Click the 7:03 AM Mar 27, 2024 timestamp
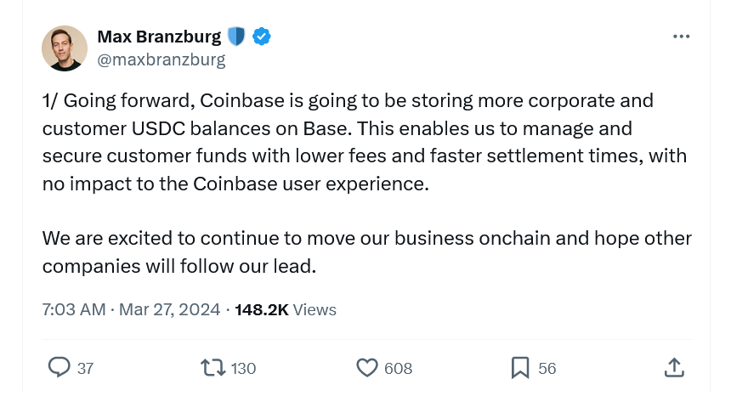This screenshot has width=748, height=396. (131, 309)
